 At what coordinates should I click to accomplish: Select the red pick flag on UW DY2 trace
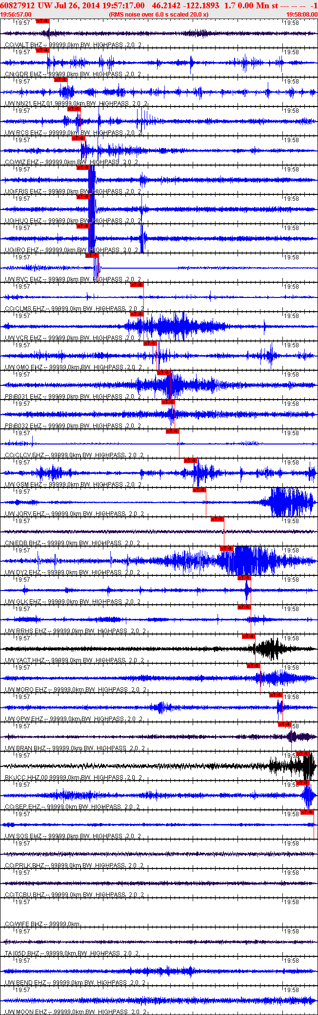pyautogui.click(x=226, y=549)
